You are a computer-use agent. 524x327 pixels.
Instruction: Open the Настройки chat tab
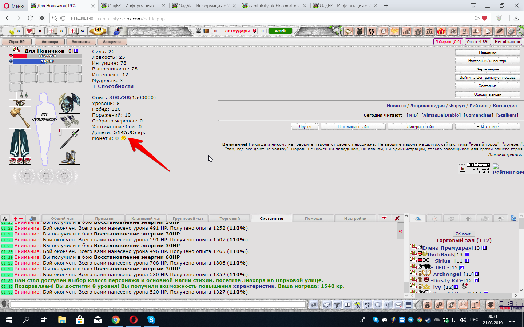click(x=355, y=218)
